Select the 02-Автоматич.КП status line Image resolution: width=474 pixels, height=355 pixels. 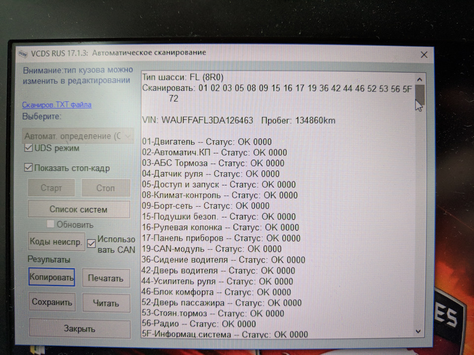214,152
